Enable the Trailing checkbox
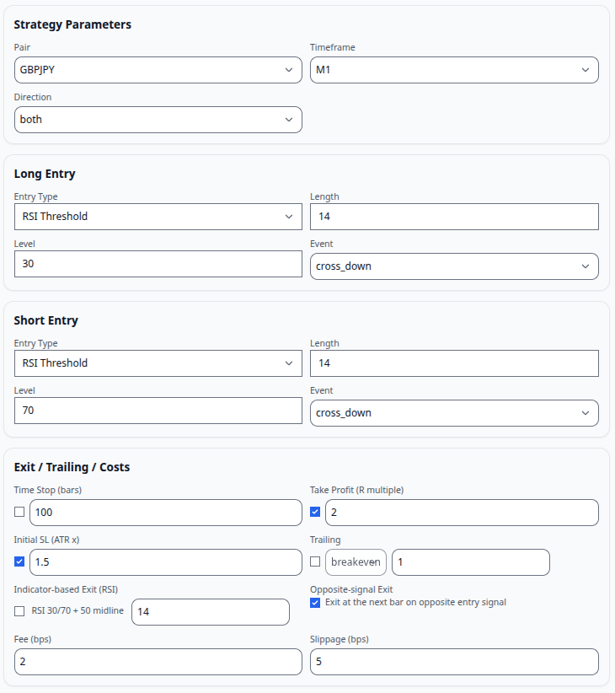Image resolution: width=615 pixels, height=693 pixels. point(315,561)
